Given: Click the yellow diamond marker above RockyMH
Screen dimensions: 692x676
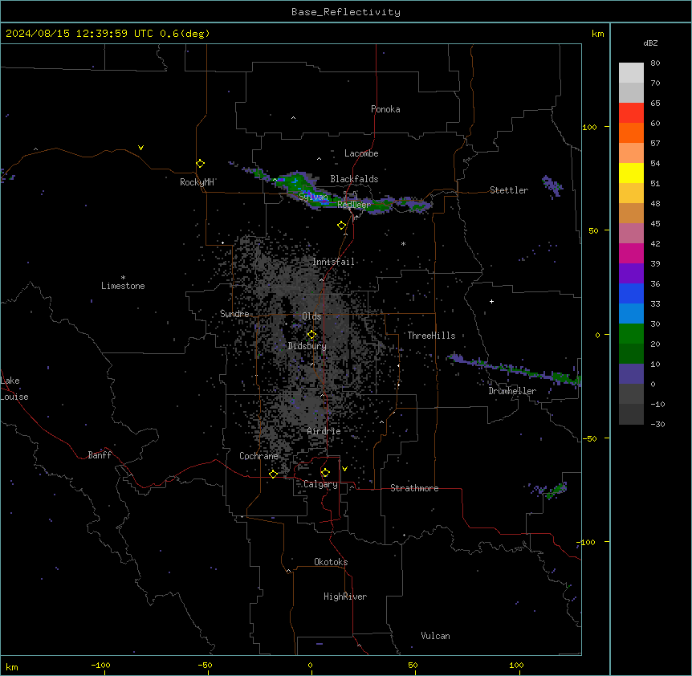Looking at the screenshot, I should pyautogui.click(x=200, y=164).
